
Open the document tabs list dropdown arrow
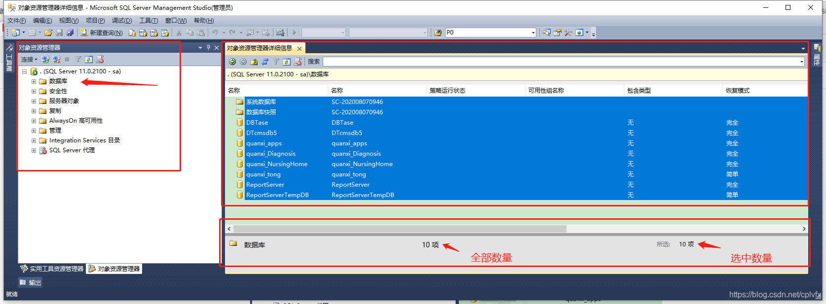click(x=803, y=48)
